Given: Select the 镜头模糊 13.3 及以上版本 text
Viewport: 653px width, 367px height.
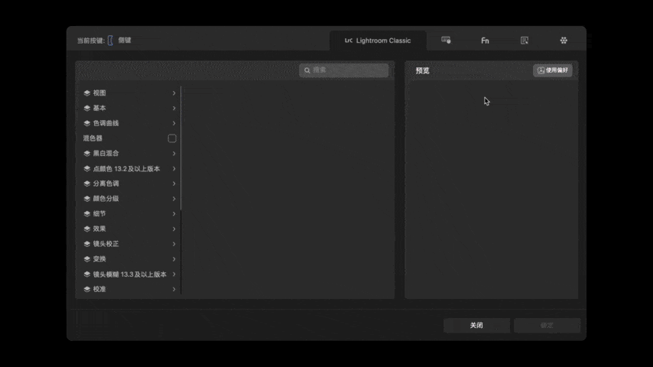Looking at the screenshot, I should click(129, 274).
